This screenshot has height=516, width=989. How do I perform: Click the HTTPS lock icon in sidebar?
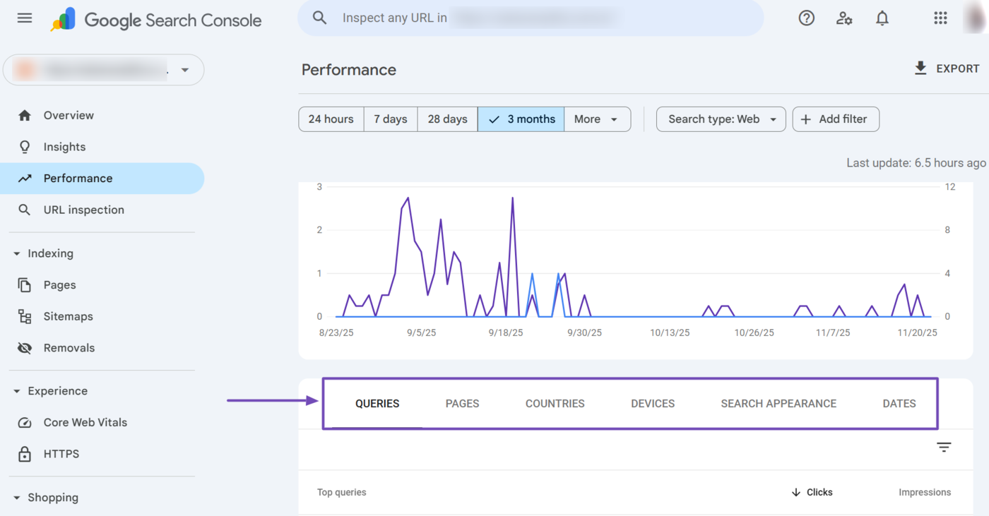pos(24,454)
